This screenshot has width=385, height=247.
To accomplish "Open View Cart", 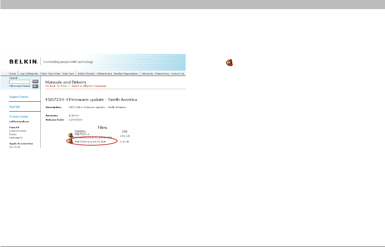I will click(68, 74).
